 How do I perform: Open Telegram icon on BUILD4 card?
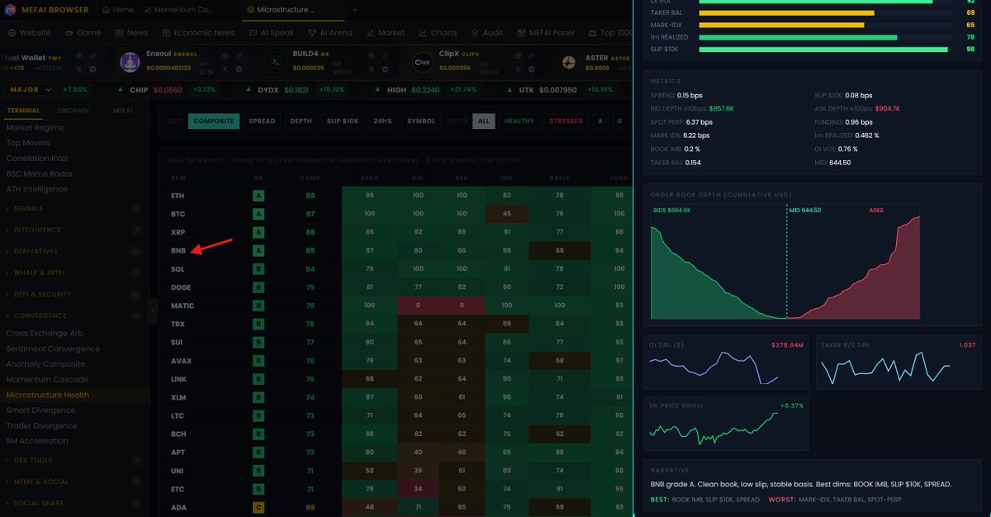pos(383,69)
